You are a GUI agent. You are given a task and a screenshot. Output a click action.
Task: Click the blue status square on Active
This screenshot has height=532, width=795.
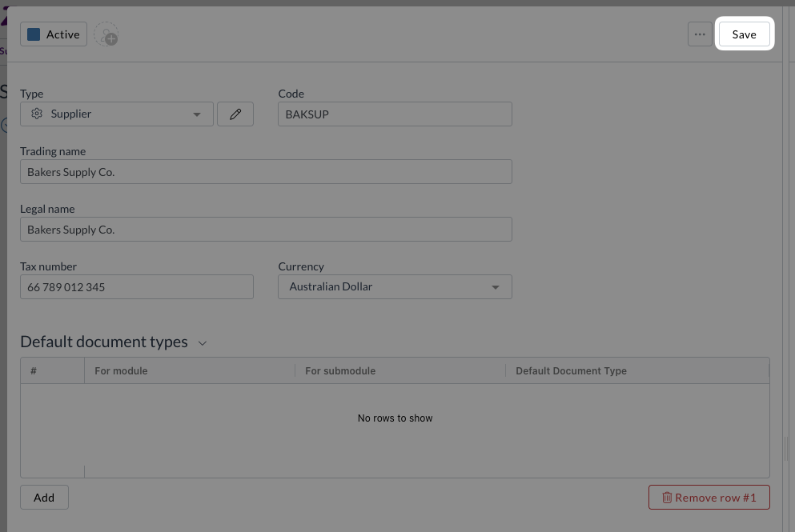point(34,34)
